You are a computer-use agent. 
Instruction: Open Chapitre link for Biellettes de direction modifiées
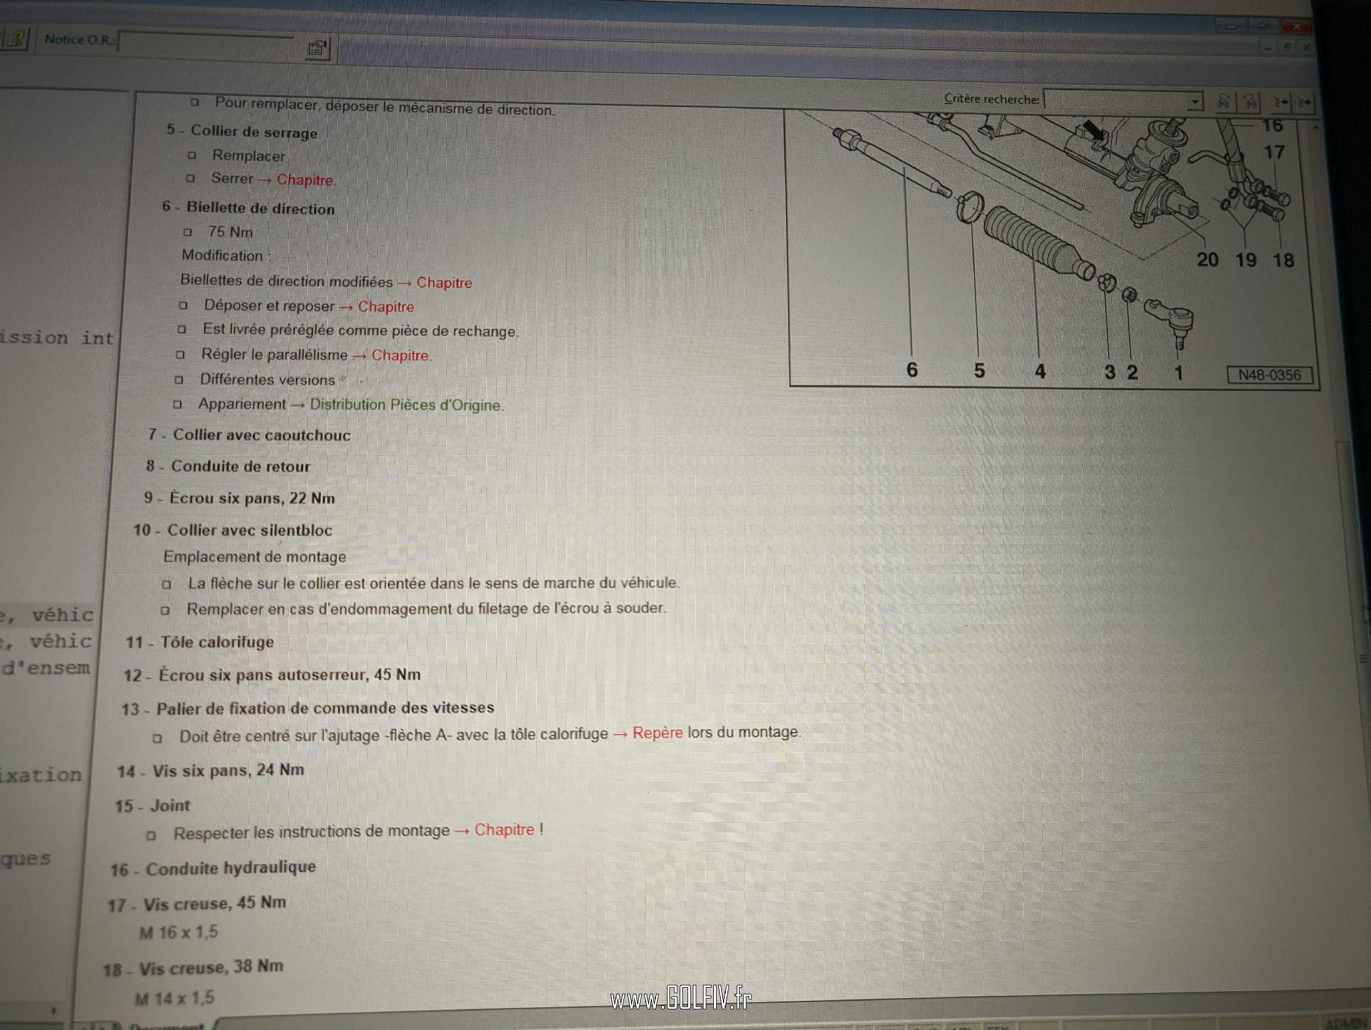(444, 283)
